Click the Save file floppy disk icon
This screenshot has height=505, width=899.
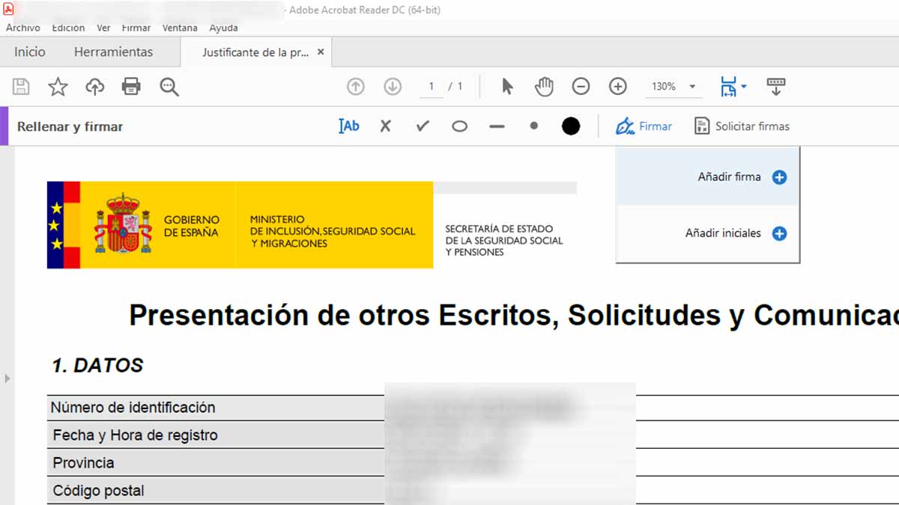pyautogui.click(x=21, y=87)
